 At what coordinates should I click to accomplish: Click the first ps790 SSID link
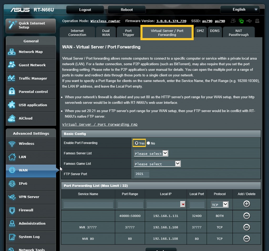207,21
